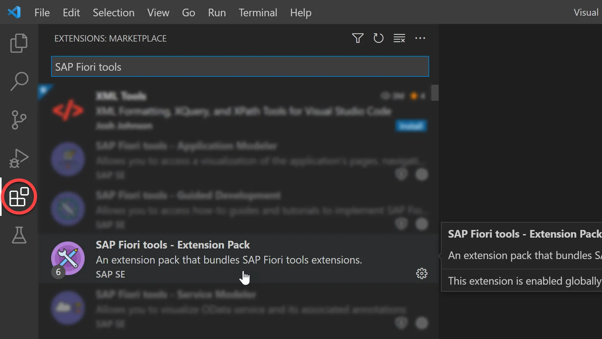Open the Terminal menu

pos(258,12)
